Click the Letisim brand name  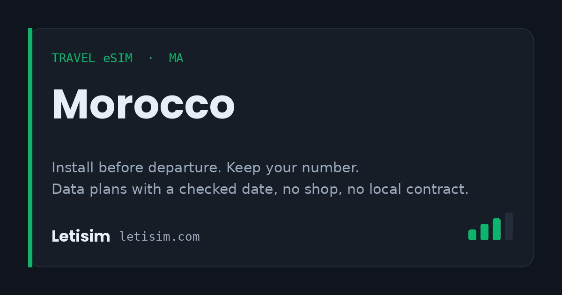pos(81,236)
